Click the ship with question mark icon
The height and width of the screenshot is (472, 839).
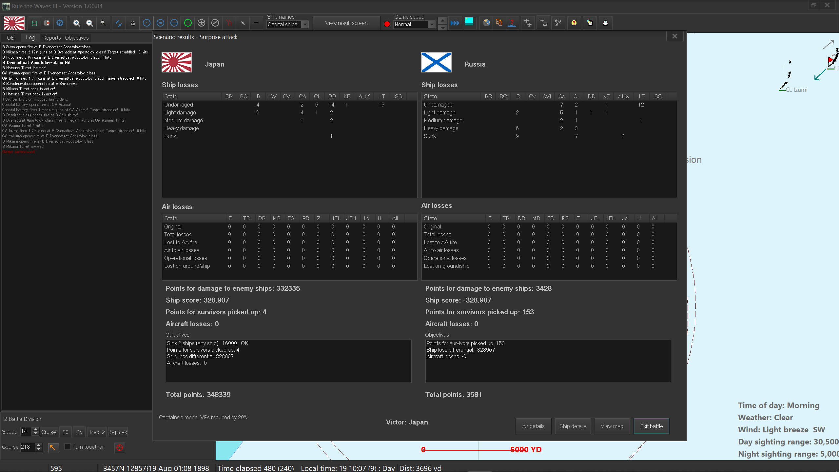tap(512, 23)
